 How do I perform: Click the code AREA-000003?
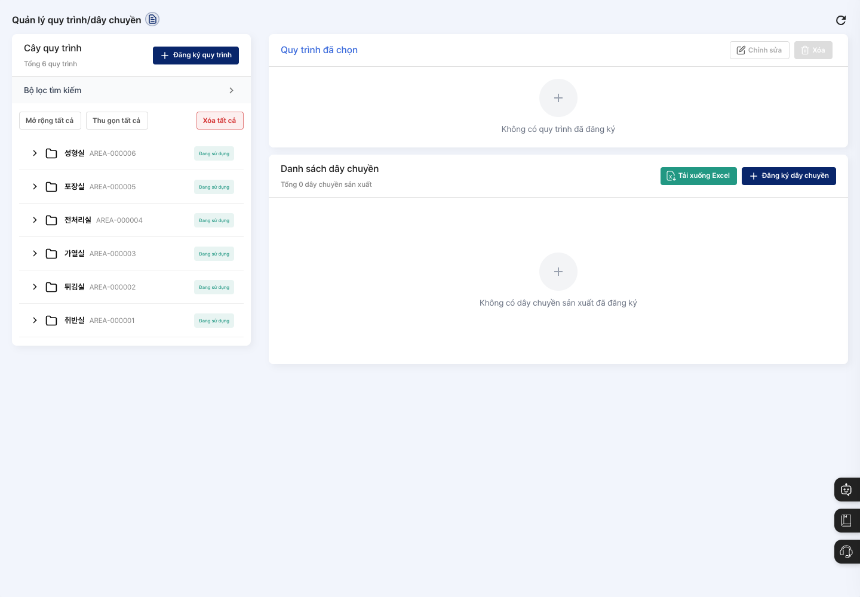(112, 254)
